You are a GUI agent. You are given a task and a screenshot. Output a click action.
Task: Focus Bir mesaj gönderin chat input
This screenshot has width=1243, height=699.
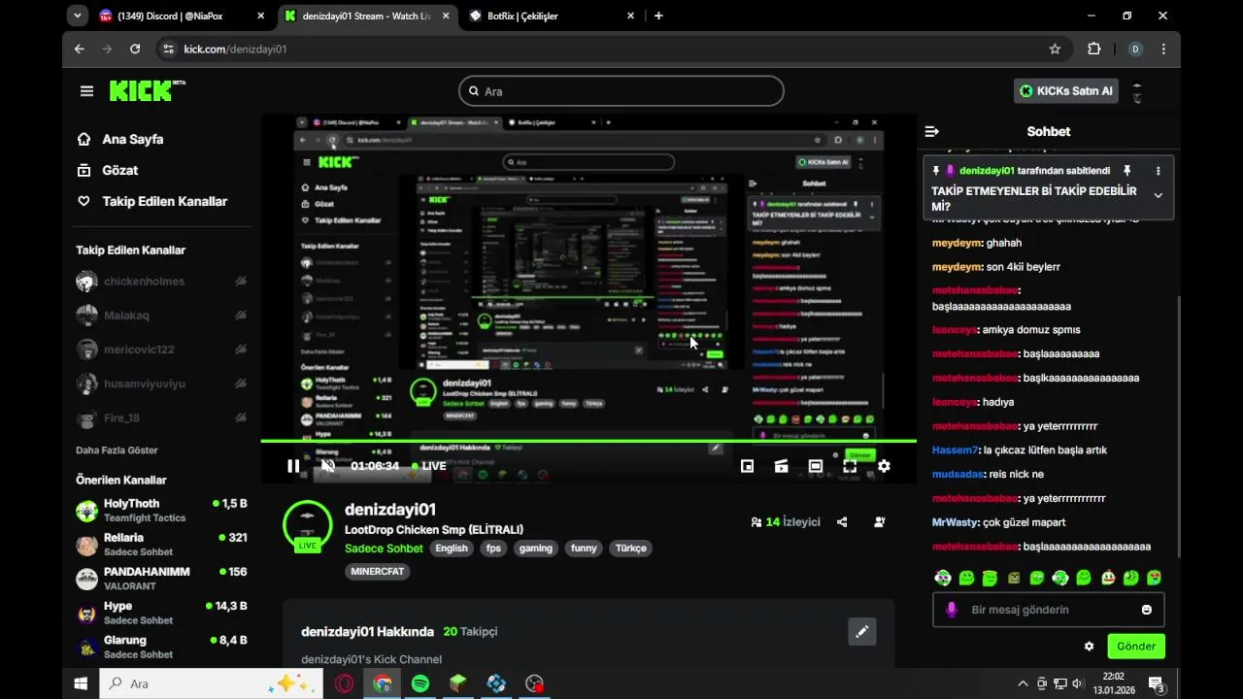pyautogui.click(x=1049, y=610)
